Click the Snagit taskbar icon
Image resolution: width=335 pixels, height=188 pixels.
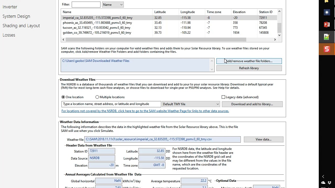(x=327, y=49)
